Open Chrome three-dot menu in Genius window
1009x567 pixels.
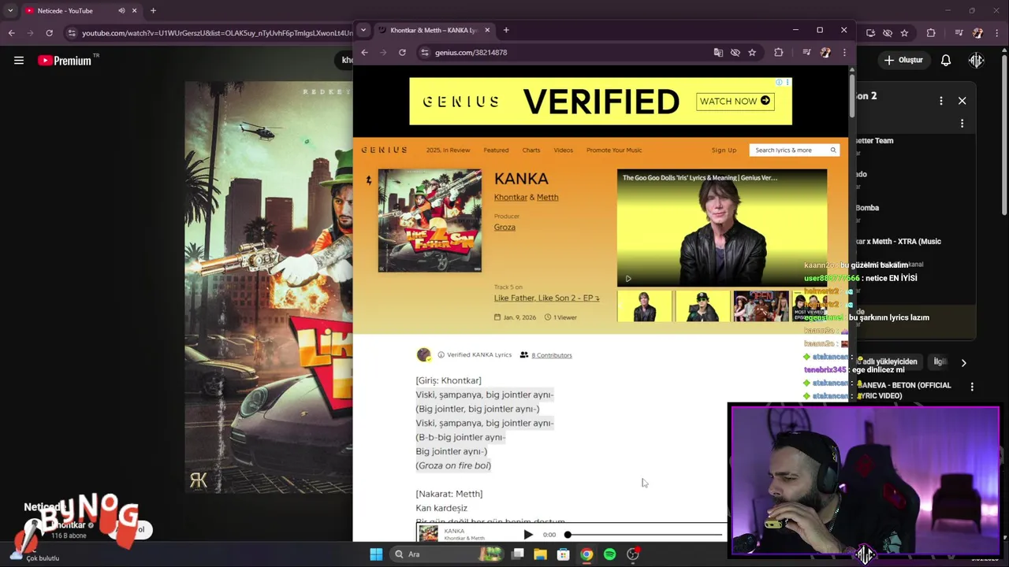click(844, 53)
